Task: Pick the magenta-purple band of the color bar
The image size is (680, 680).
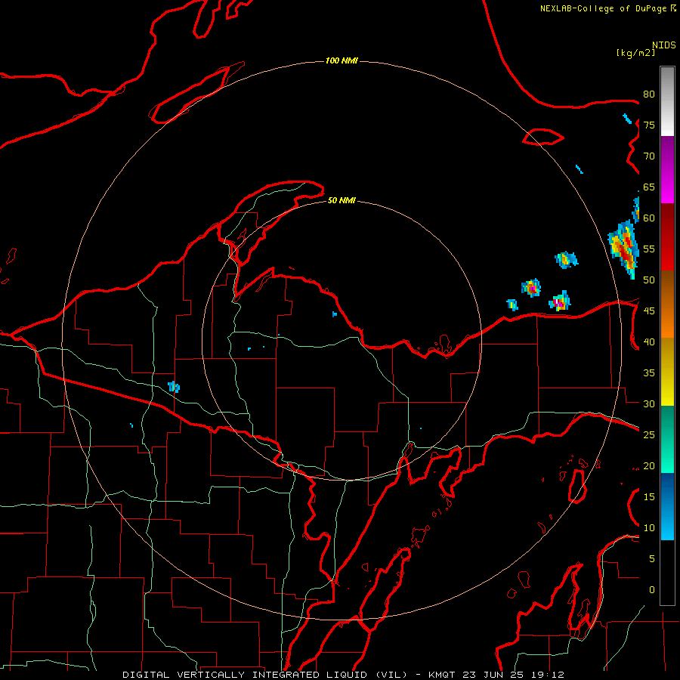Action: (667, 170)
